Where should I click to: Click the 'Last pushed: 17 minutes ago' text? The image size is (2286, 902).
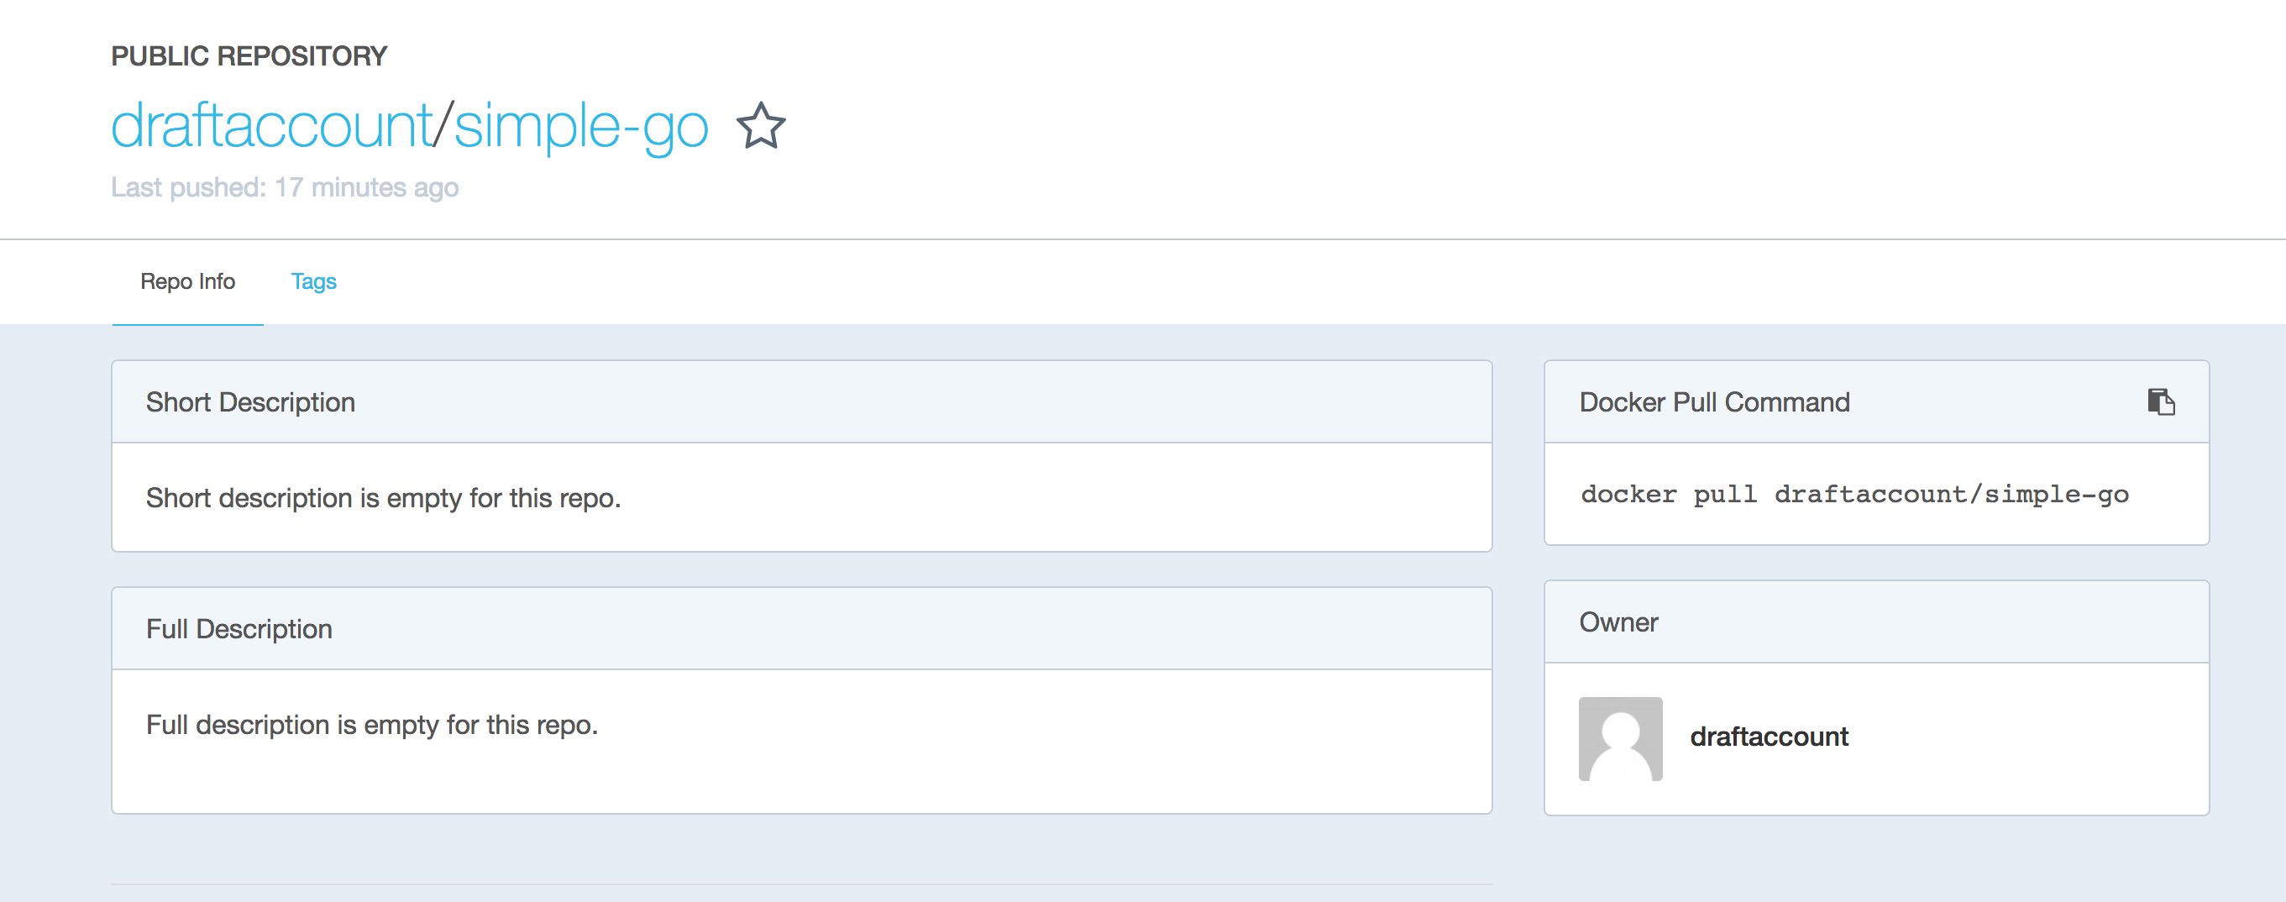tap(285, 187)
